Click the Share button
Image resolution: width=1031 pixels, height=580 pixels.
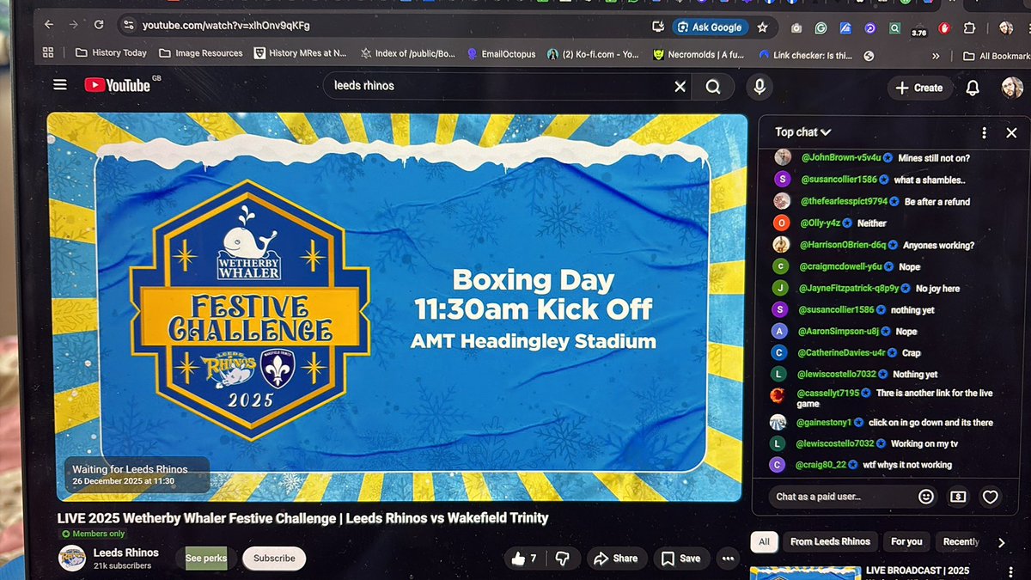coord(615,559)
